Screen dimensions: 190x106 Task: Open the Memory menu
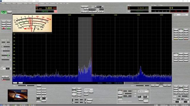[x=9, y=4]
